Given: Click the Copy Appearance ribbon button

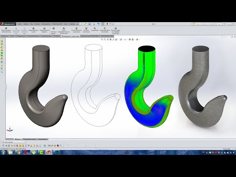Looking at the screenshot, I should 16,30.
